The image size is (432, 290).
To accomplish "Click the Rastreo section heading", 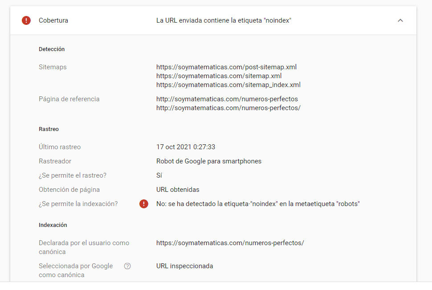I will tap(49, 129).
